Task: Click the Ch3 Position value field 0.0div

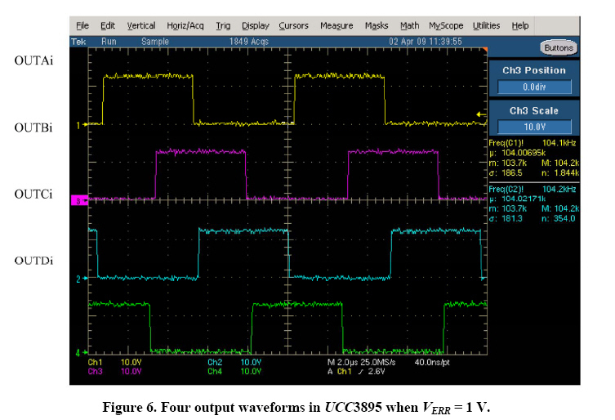Action: tap(534, 87)
